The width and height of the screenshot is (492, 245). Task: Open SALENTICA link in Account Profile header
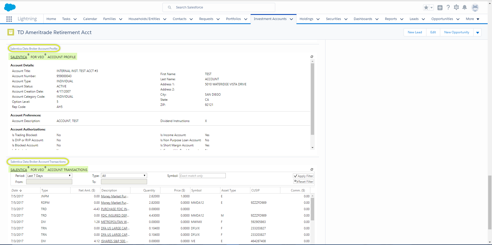(x=19, y=57)
